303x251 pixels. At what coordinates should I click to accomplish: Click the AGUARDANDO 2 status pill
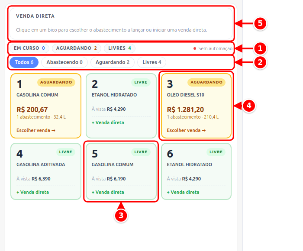[76, 48]
